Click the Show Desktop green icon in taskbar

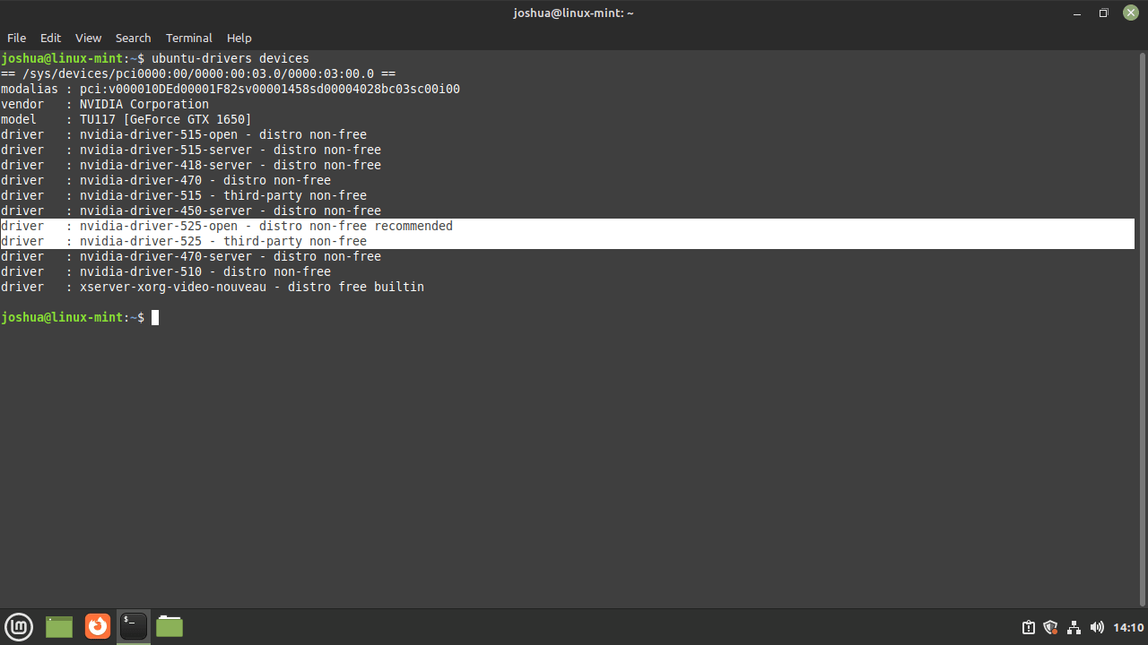pyautogui.click(x=59, y=627)
